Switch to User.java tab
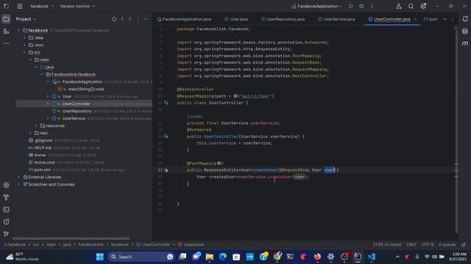The width and height of the screenshot is (471, 264). (x=236, y=19)
